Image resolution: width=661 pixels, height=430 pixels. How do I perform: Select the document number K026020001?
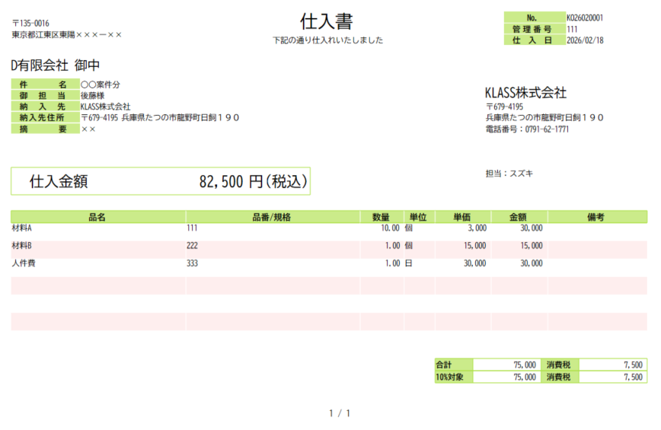[586, 18]
